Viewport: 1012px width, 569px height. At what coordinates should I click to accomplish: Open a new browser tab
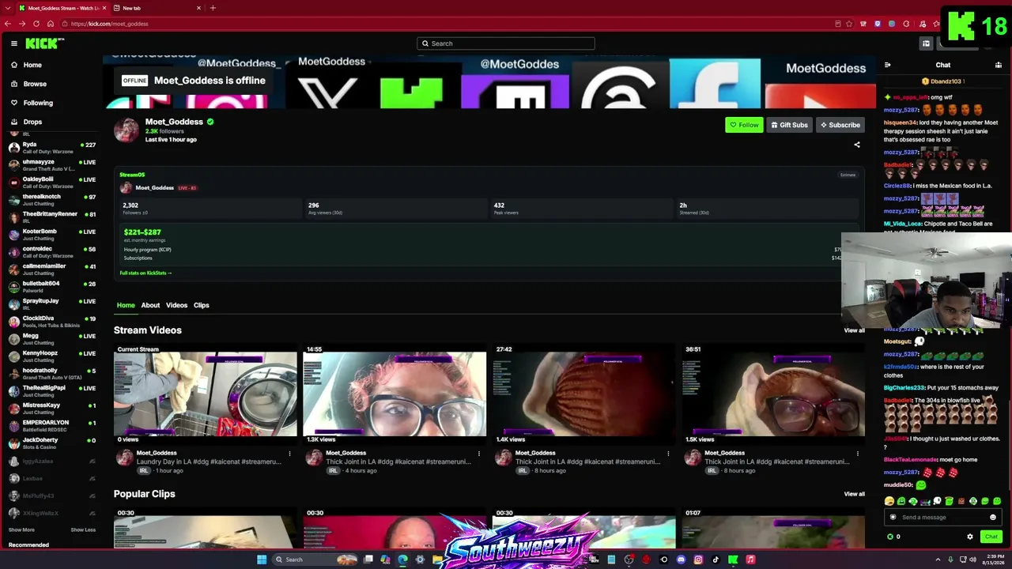[x=213, y=8]
